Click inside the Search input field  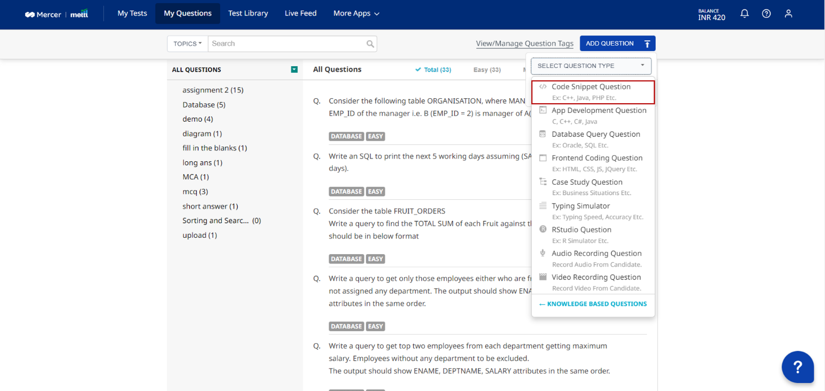[x=286, y=44]
